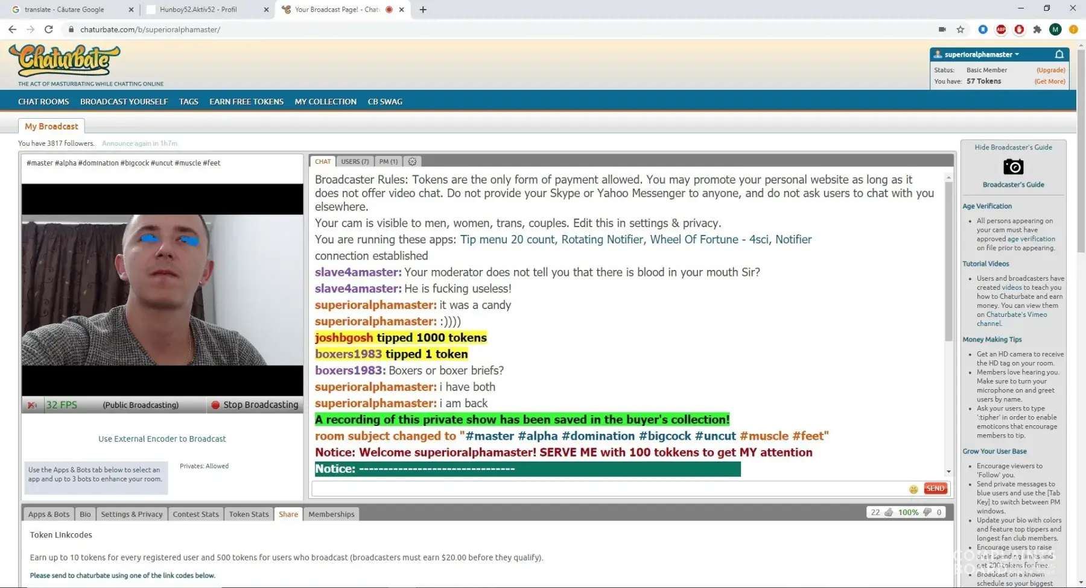Image resolution: width=1086 pixels, height=588 pixels.
Task: Click the browser address bar
Action: tap(501, 30)
